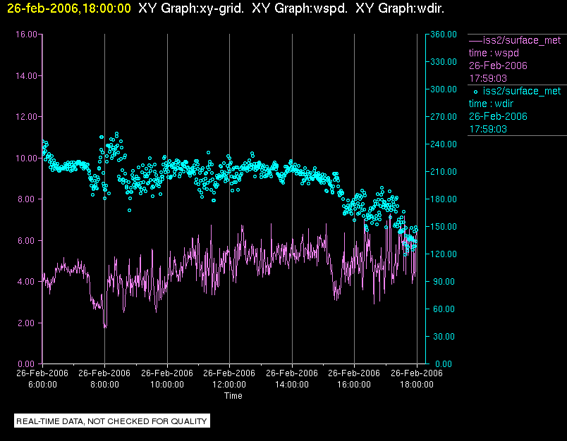
Task: Click the 2.00 label on left axis
Action: pyautogui.click(x=28, y=323)
